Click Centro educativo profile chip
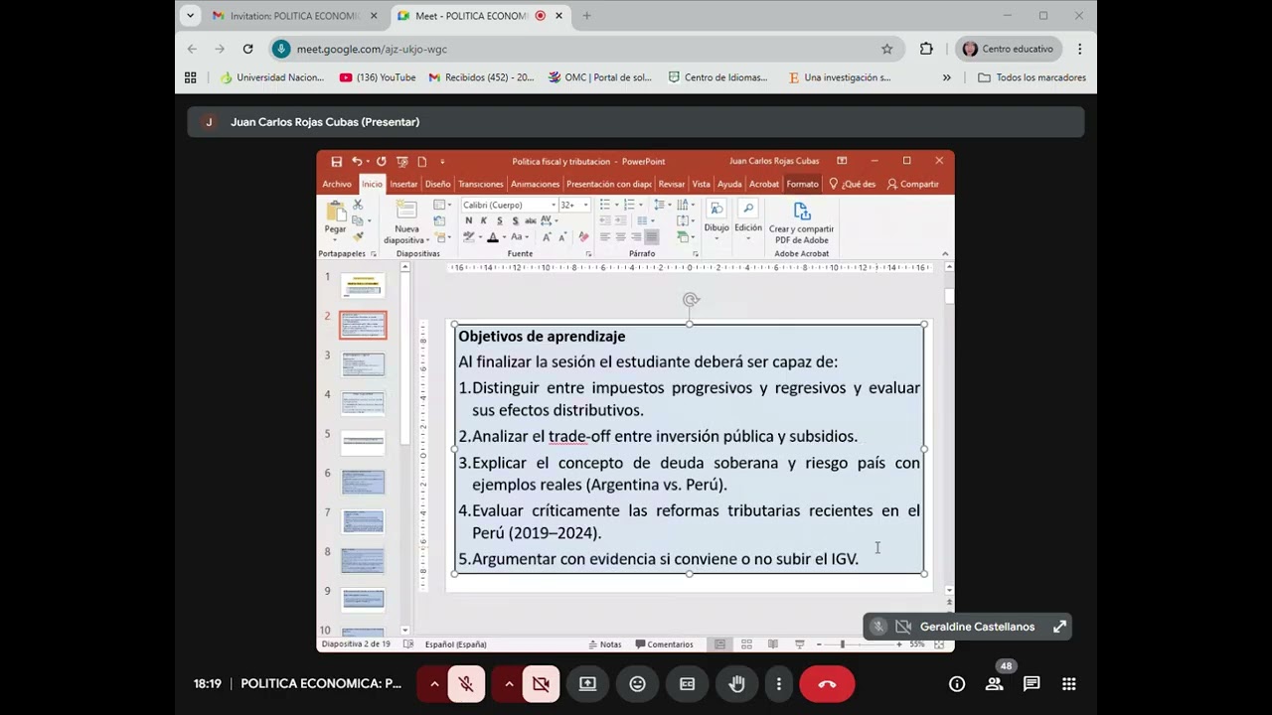The width and height of the screenshot is (1272, 715). tap(1008, 49)
